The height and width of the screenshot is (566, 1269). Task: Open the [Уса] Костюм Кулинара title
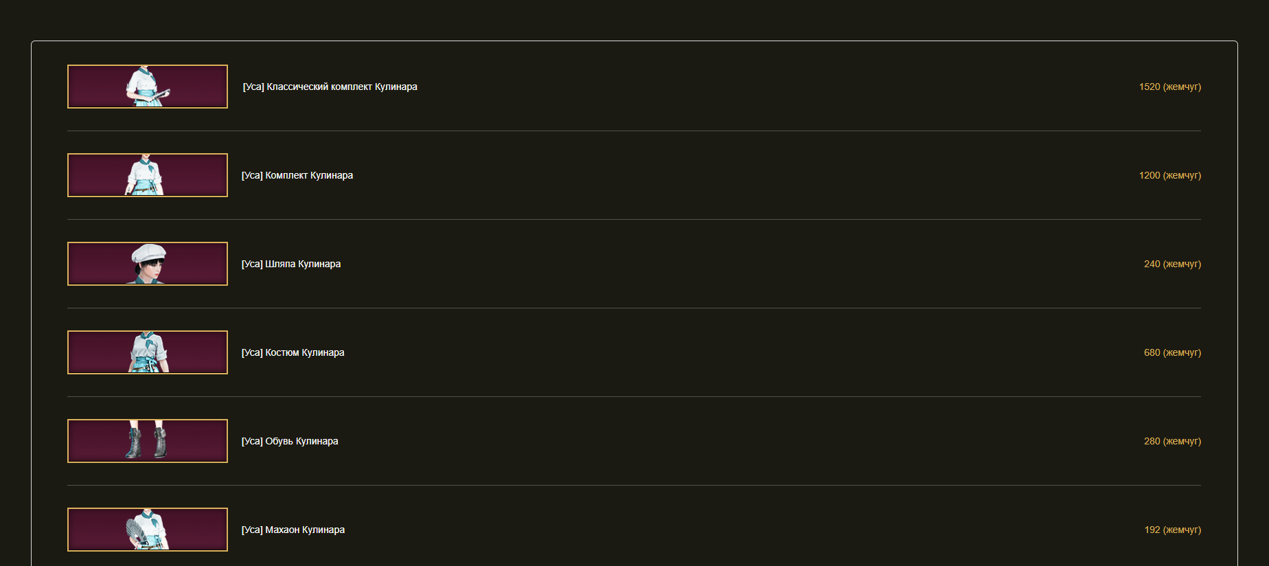click(293, 352)
